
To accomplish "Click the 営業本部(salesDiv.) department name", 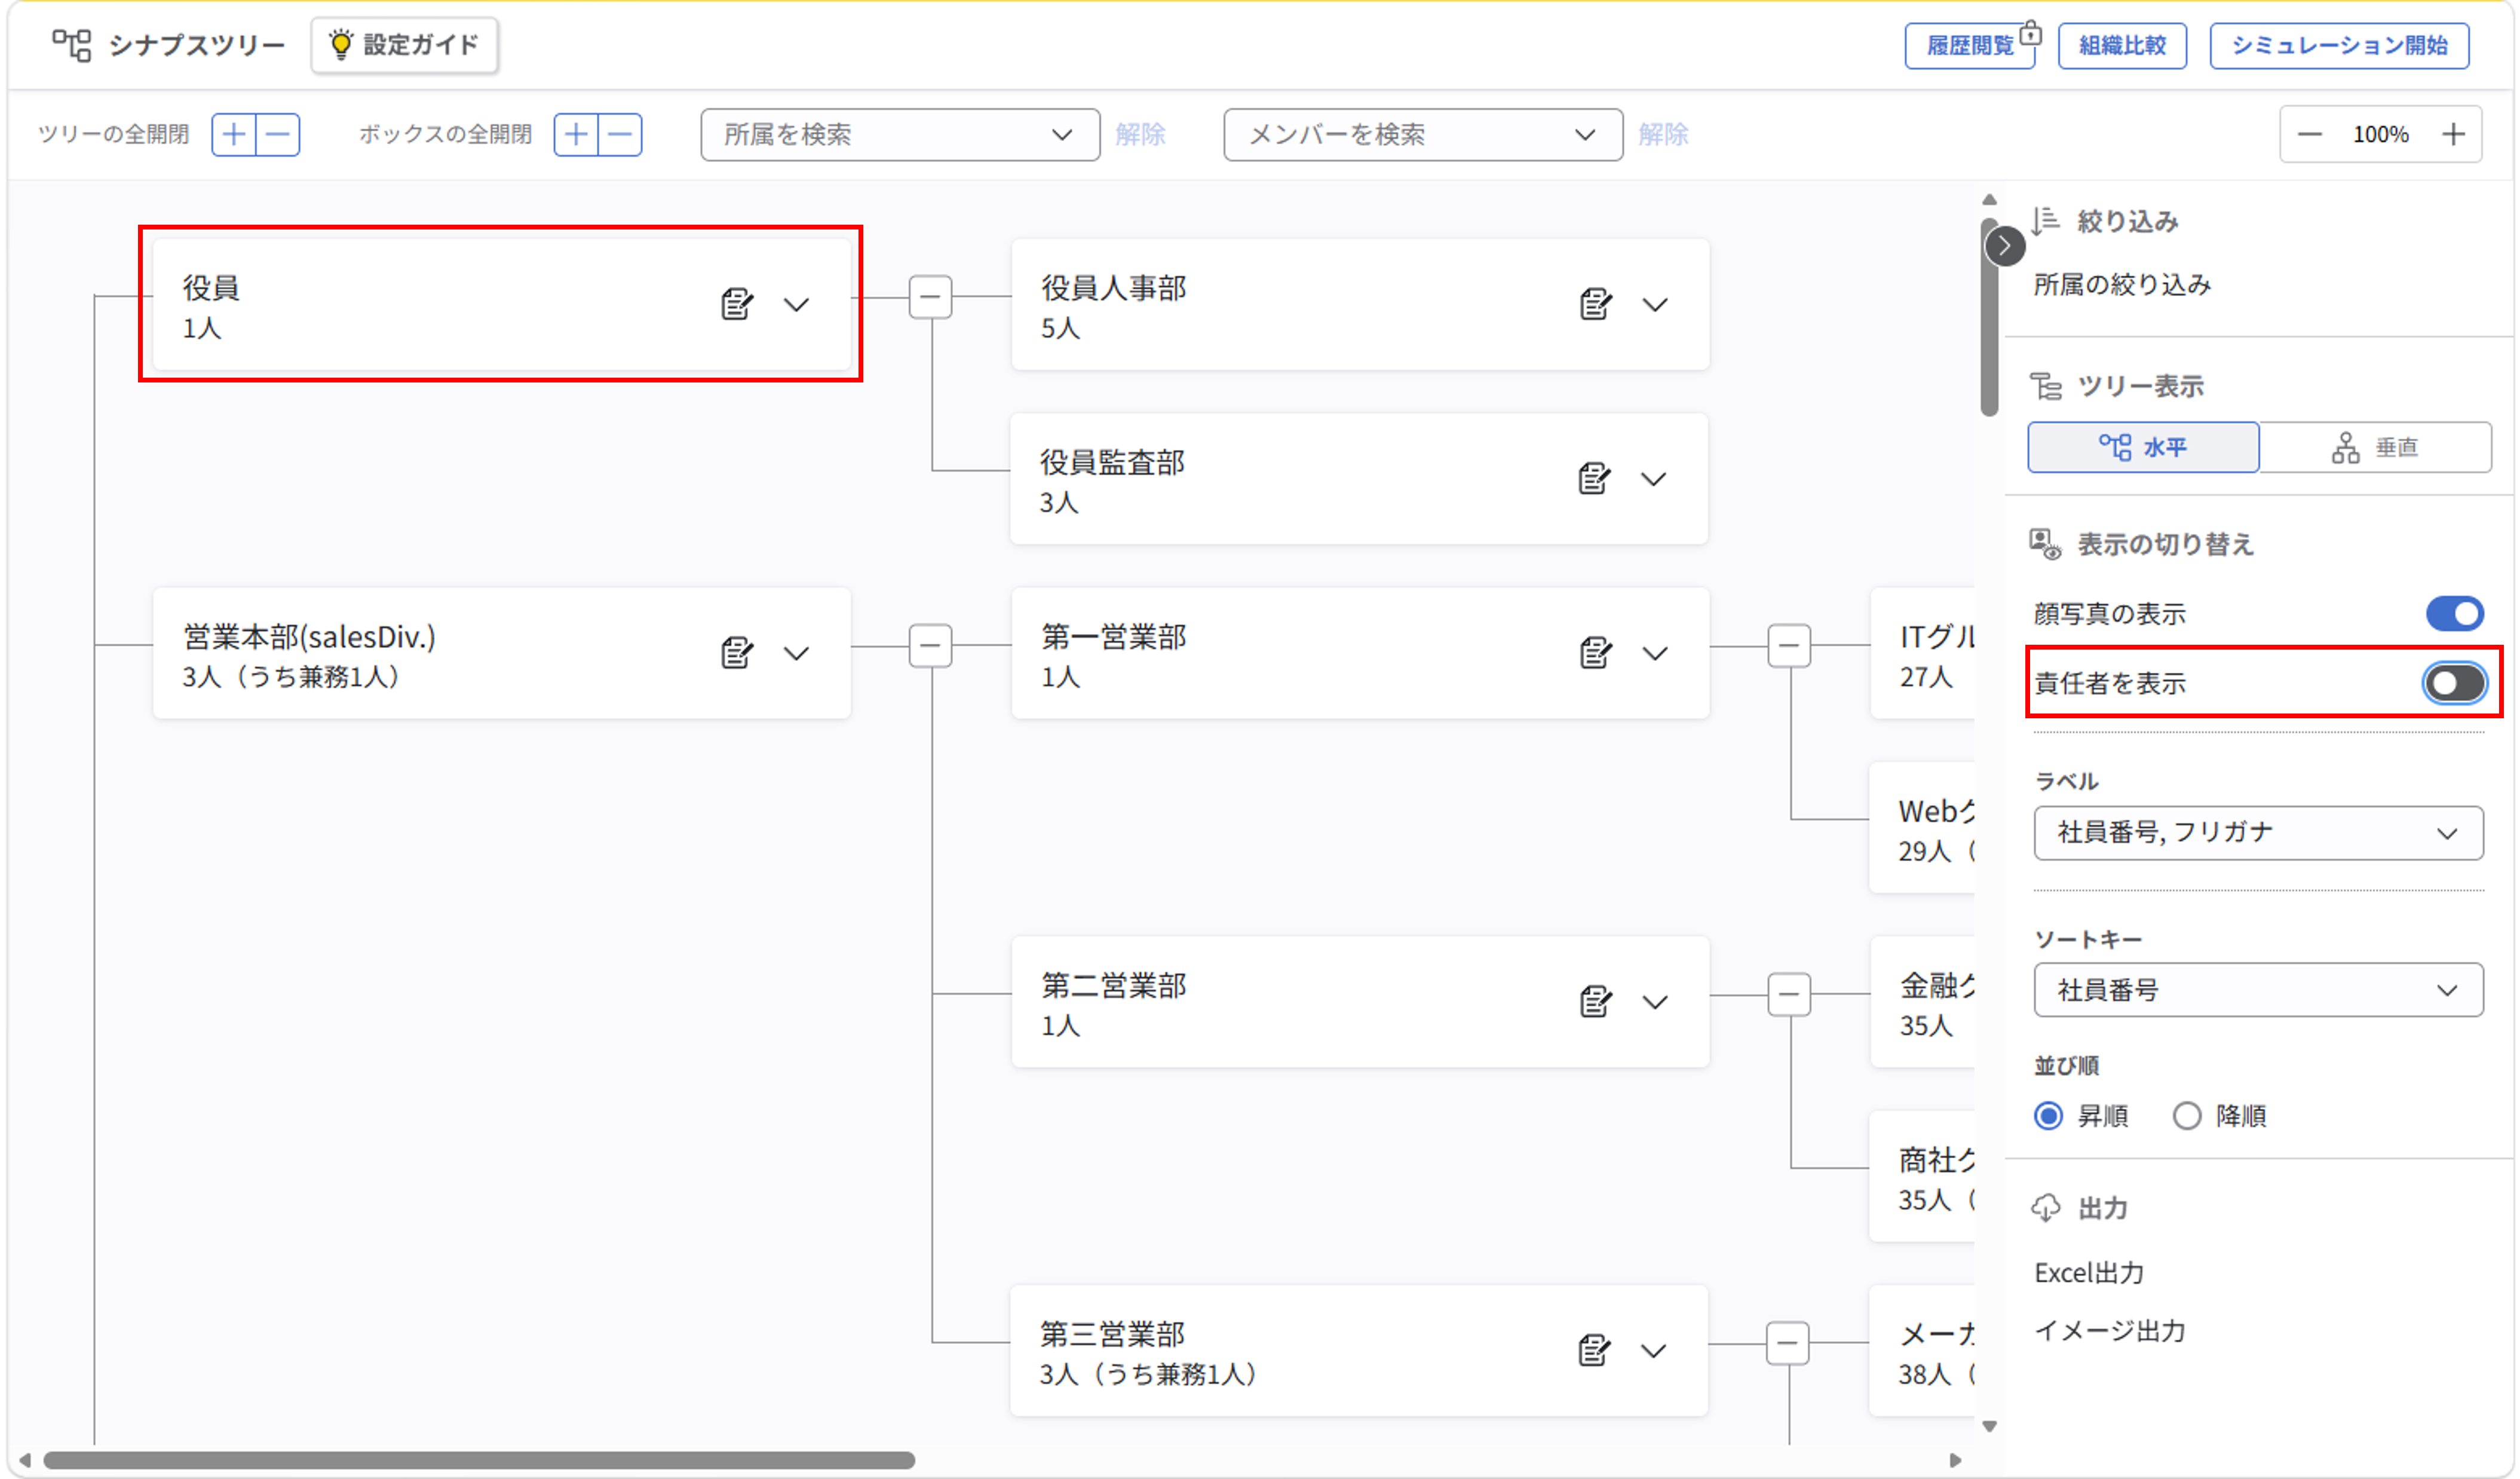I will (309, 637).
